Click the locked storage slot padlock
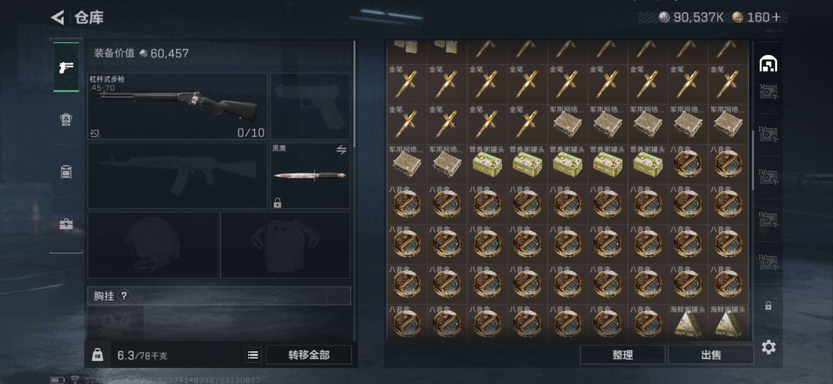The height and width of the screenshot is (384, 833). (768, 306)
